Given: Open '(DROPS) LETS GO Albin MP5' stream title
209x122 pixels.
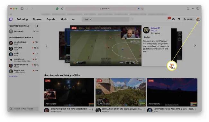Looking at the screenshot, I should (x=174, y=109).
